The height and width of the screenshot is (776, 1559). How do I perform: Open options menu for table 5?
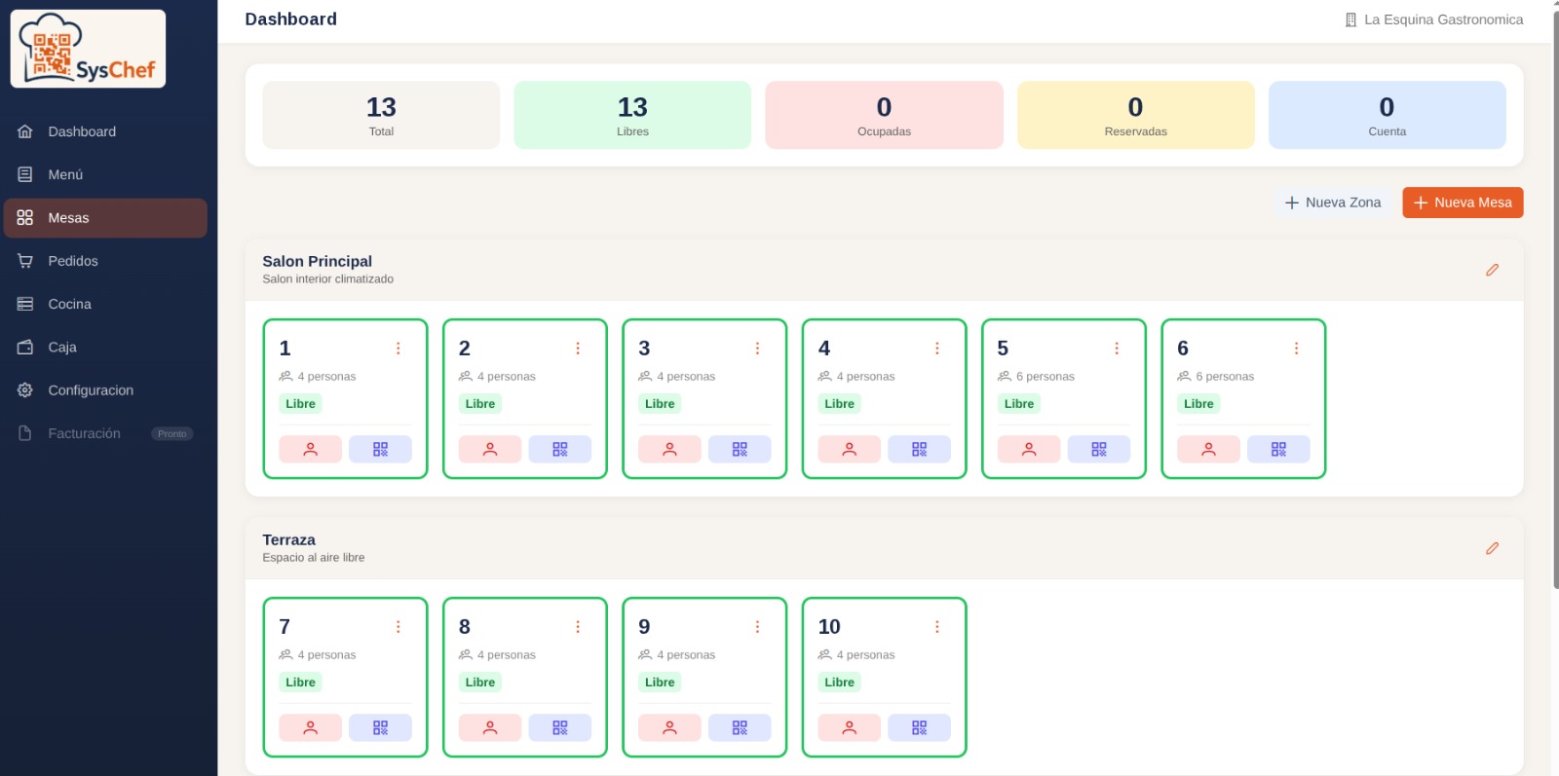[x=1117, y=349]
